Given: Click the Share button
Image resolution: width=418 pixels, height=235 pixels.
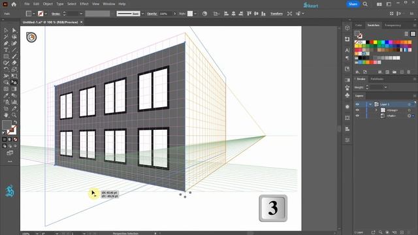Looking at the screenshot, I should point(353,4).
